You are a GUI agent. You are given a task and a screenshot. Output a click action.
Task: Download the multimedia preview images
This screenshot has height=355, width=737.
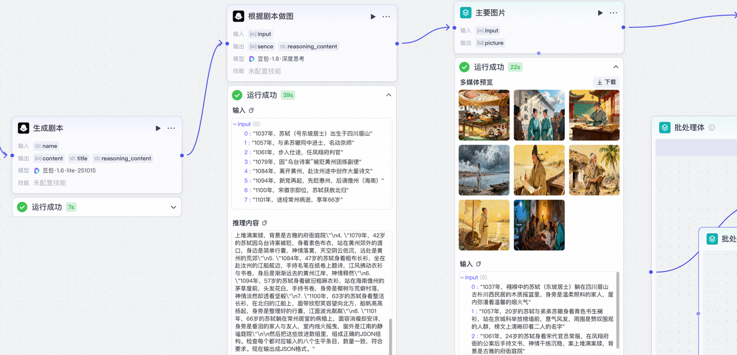tap(606, 82)
